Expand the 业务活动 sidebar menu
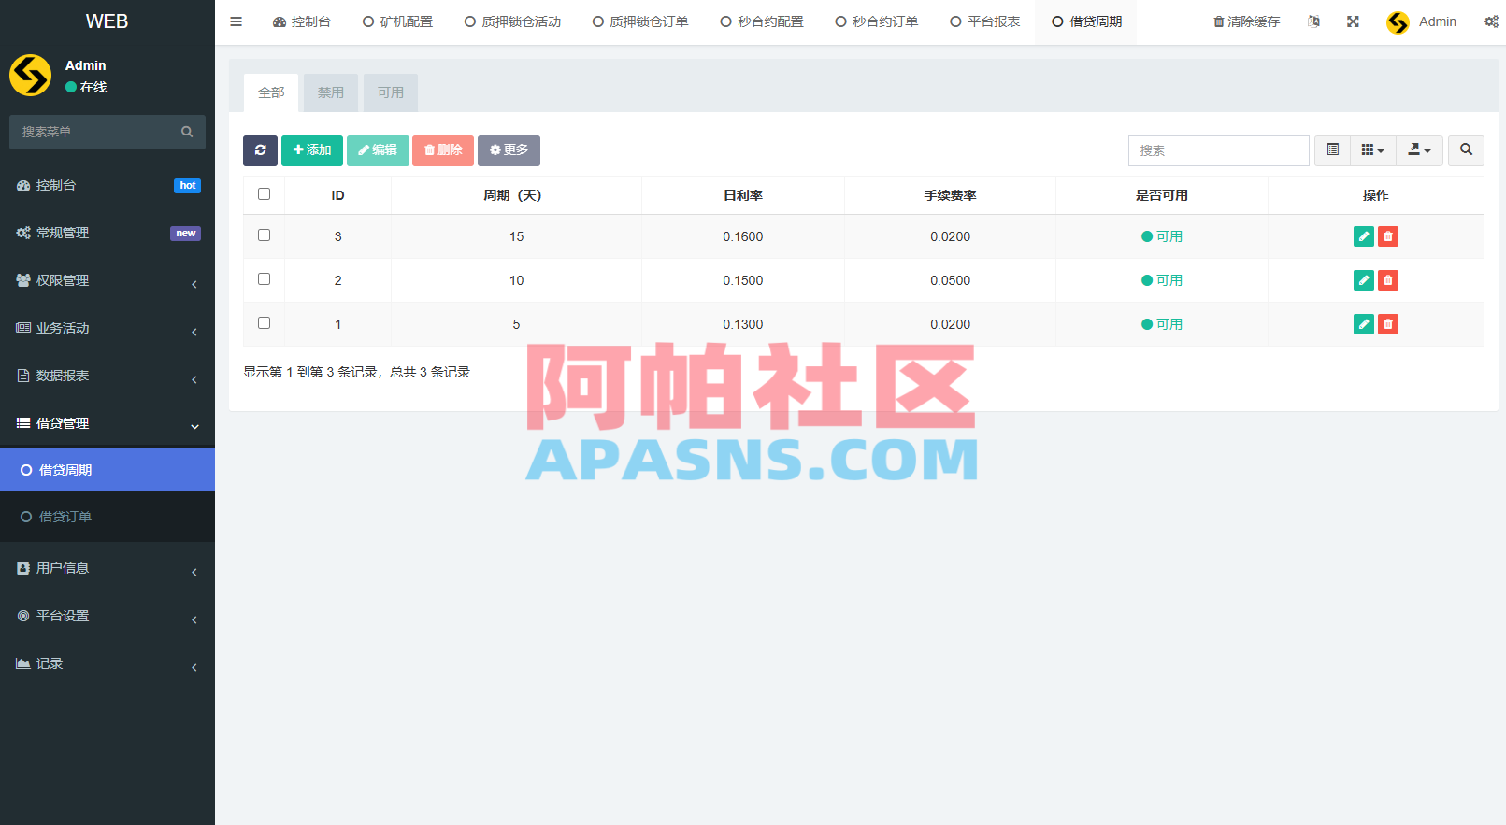 pos(108,328)
